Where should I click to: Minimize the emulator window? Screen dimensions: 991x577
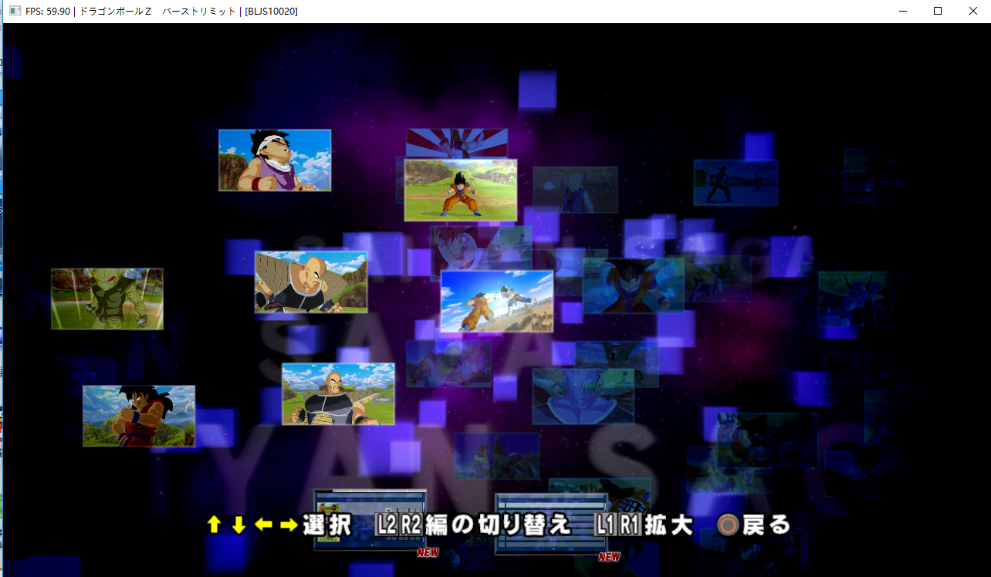click(x=902, y=11)
